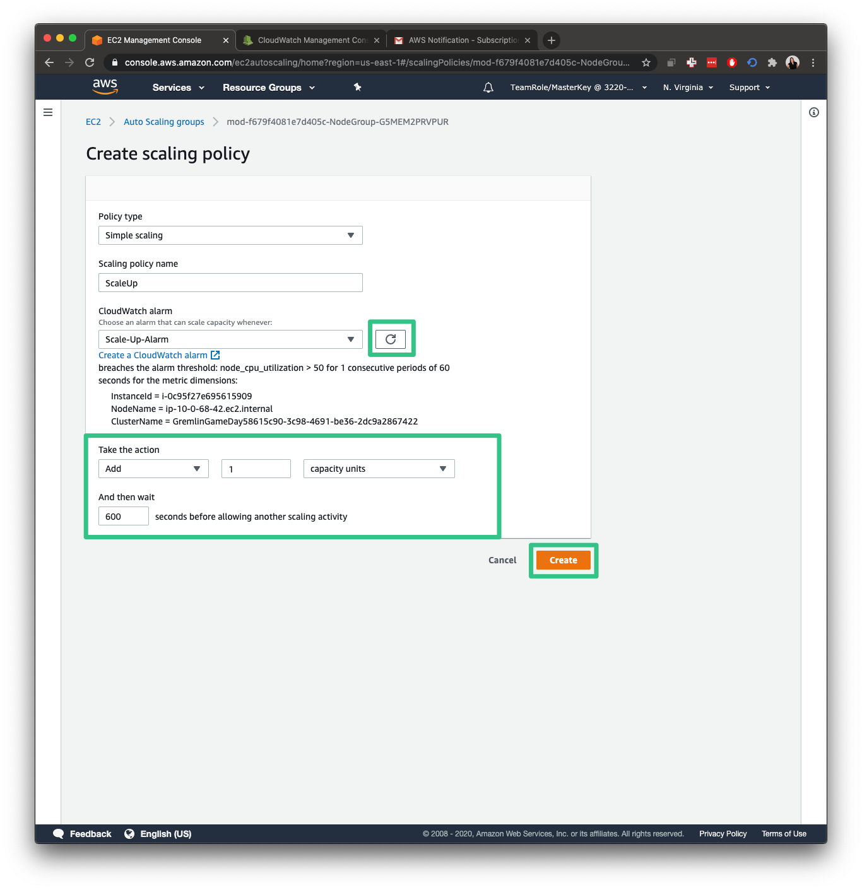Go back with the browser back arrow
The width and height of the screenshot is (862, 890).
[49, 62]
